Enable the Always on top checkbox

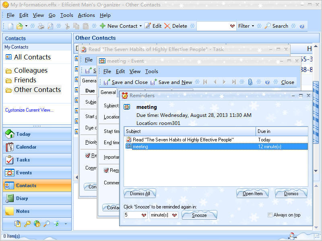pyautogui.click(x=270, y=214)
